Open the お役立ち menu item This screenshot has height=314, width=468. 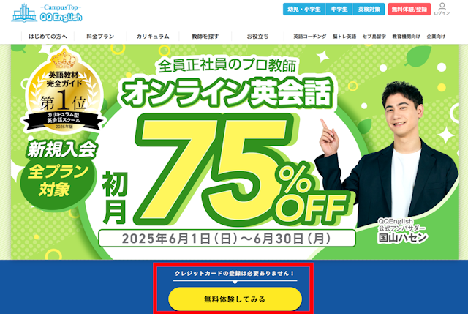pyautogui.click(x=257, y=37)
